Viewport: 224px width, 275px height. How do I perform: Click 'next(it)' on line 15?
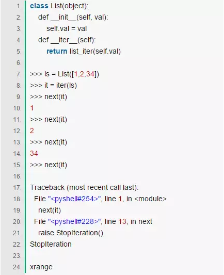pos(56,165)
